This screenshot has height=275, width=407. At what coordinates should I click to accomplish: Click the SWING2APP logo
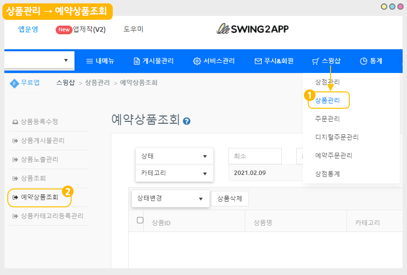253,29
